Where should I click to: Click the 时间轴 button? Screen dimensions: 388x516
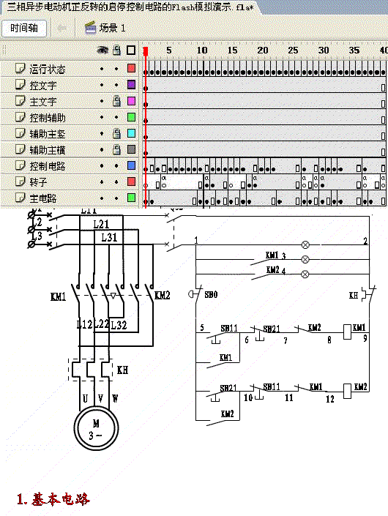[x=24, y=28]
